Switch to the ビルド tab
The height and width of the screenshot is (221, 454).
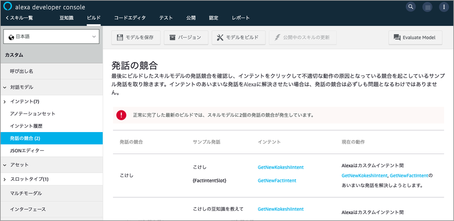pos(94,18)
